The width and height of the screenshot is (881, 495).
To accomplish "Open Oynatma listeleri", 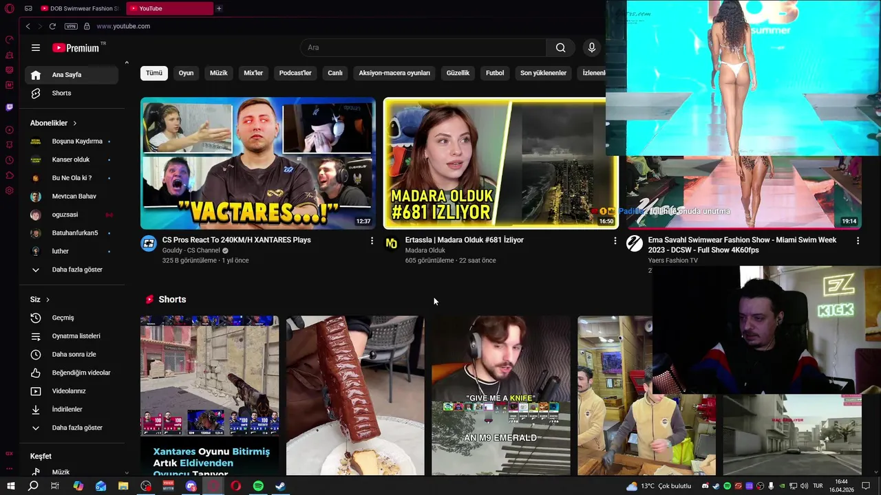I will pos(72,336).
